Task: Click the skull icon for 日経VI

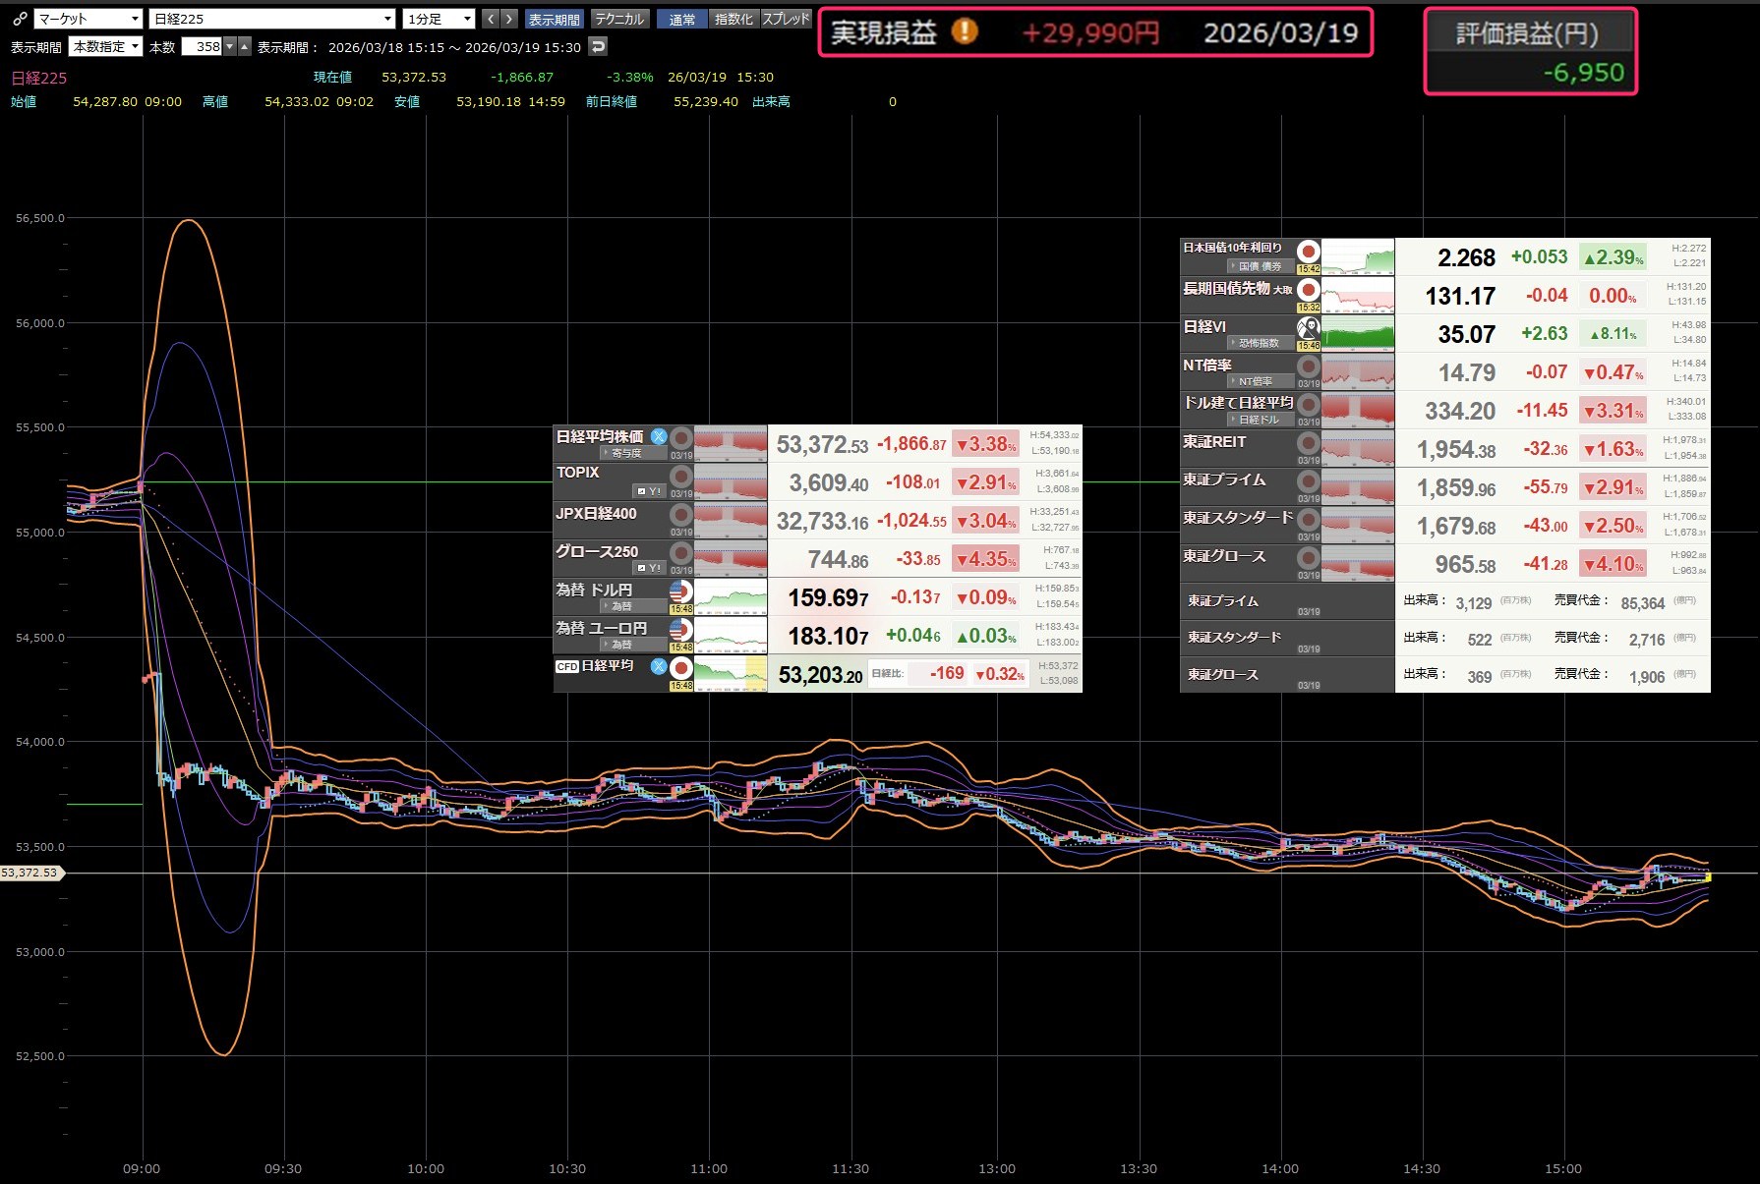Action: click(x=1308, y=328)
